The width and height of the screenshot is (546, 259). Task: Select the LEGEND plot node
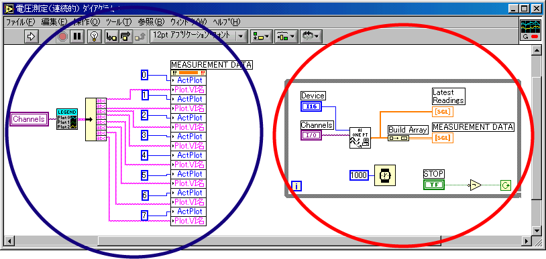coord(67,119)
